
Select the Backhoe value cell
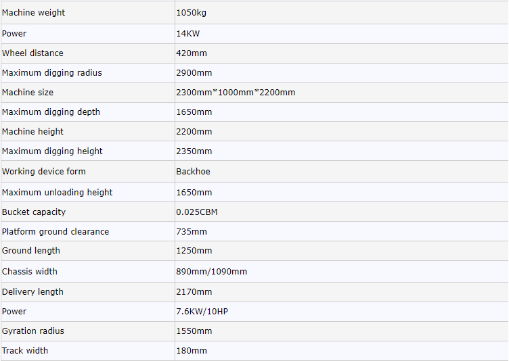click(193, 171)
